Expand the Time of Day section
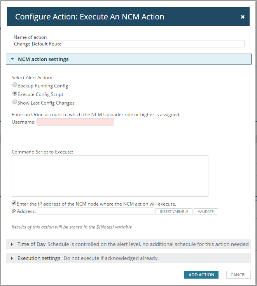 pyautogui.click(x=31, y=244)
